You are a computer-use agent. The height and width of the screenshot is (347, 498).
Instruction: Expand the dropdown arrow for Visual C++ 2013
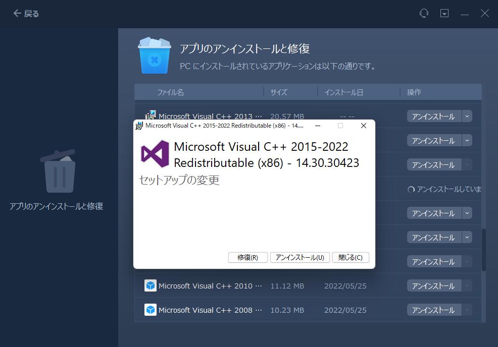[467, 117]
